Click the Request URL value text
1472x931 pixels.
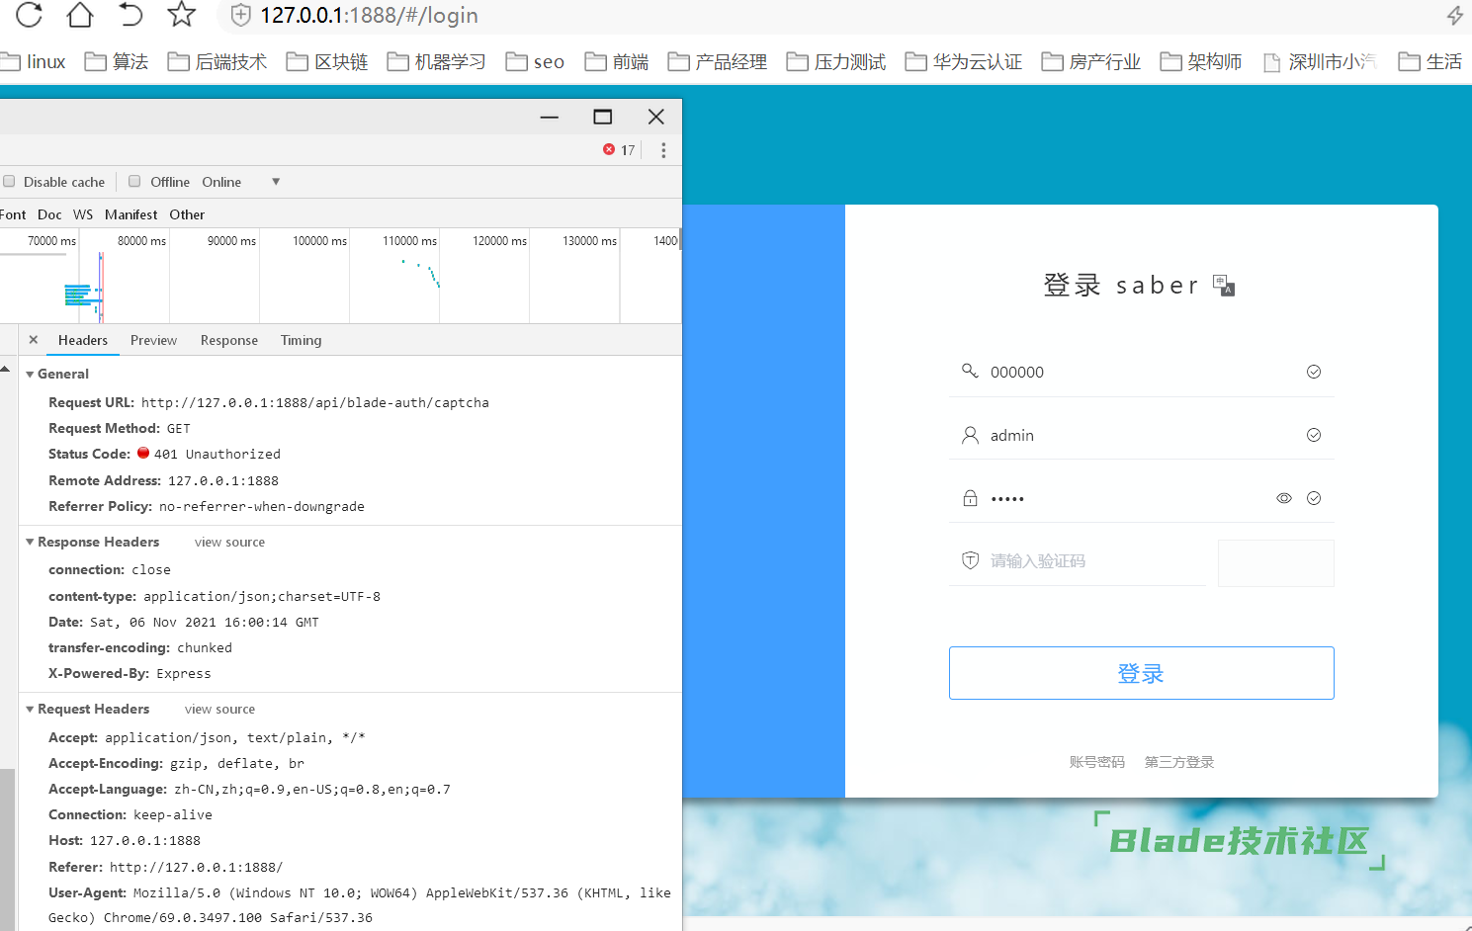[x=315, y=402]
